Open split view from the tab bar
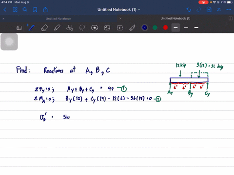Screen dimensions: 234x175 [231, 18]
